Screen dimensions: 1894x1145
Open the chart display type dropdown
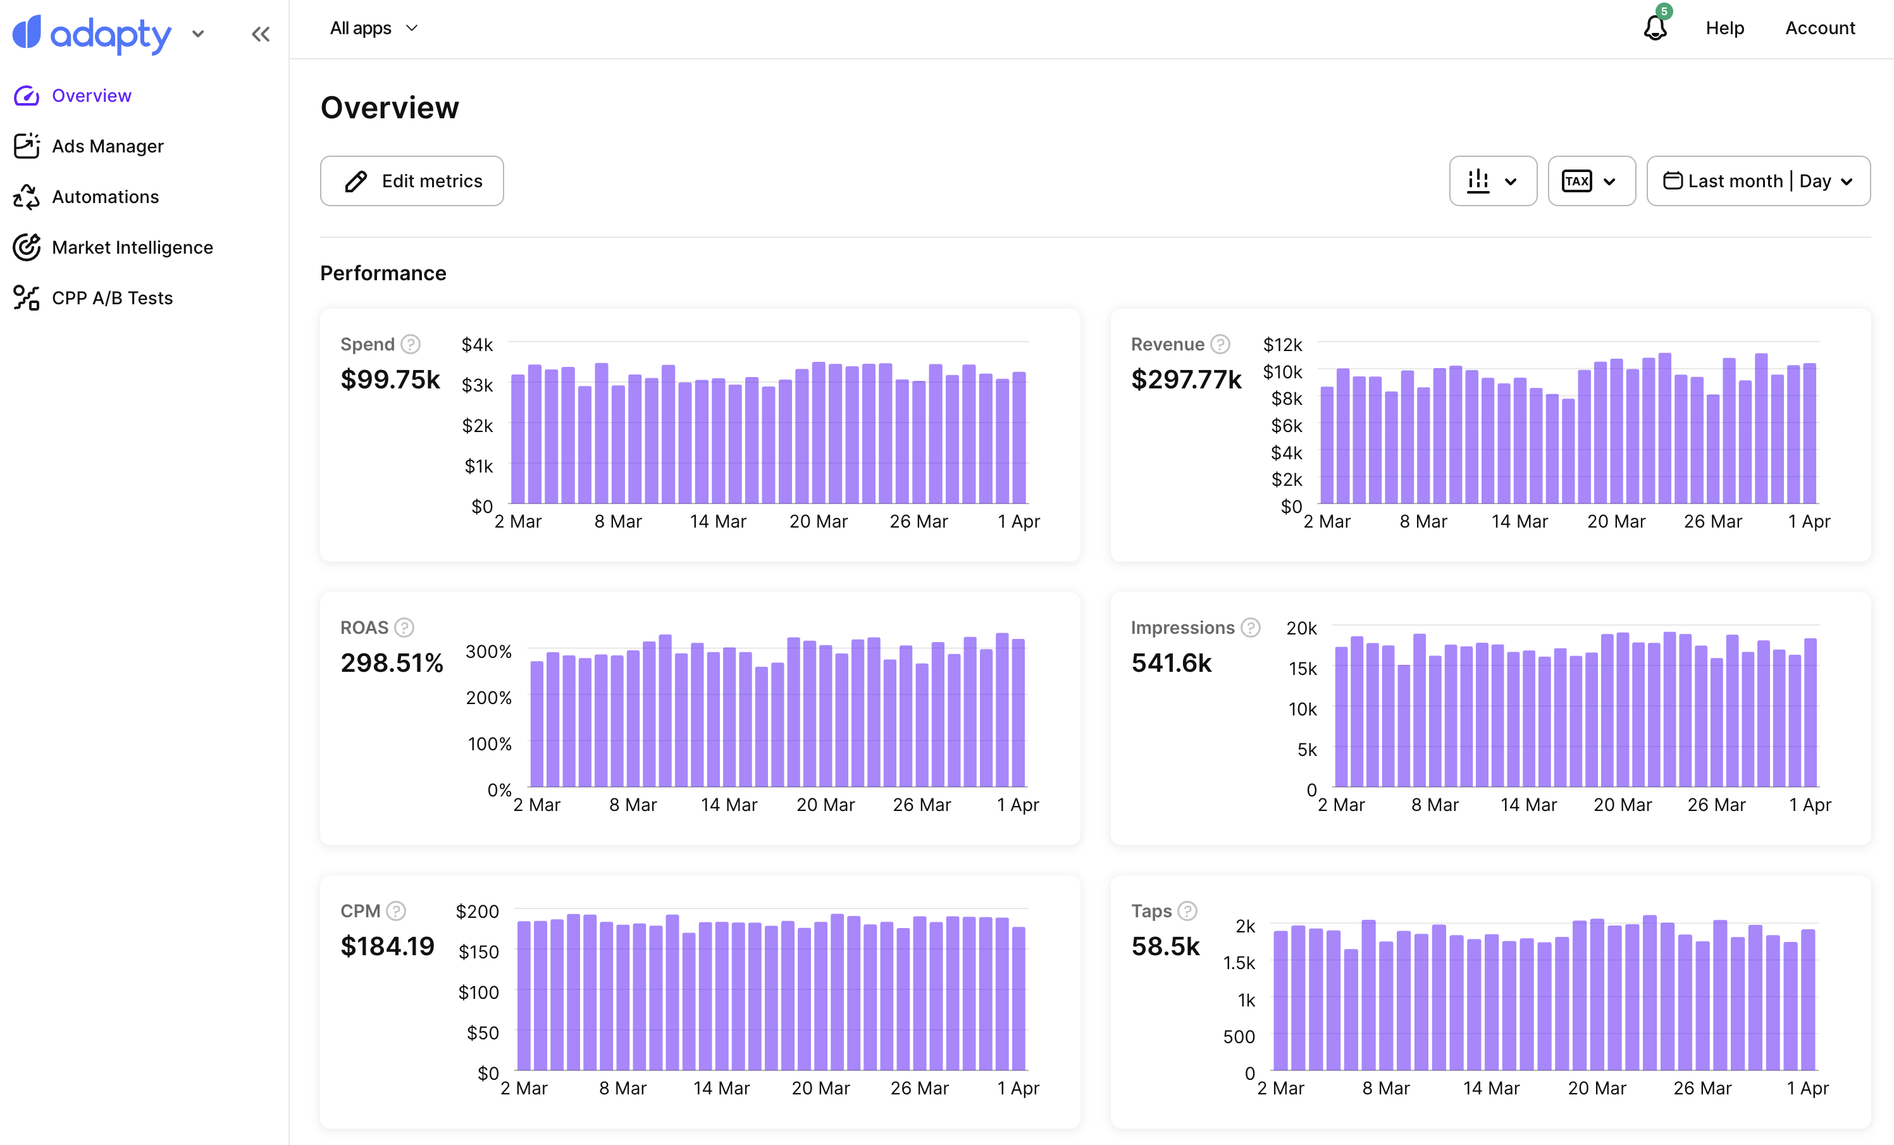pyautogui.click(x=1491, y=180)
